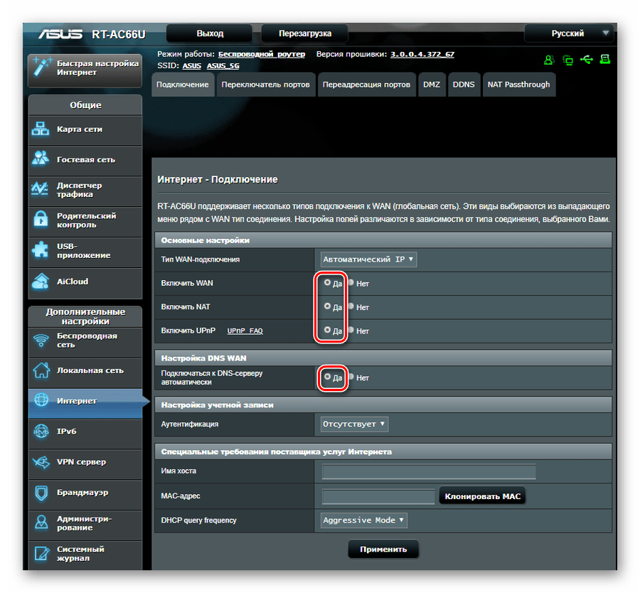Click the green USB status icon
Screen dimensions: 640x593
pyautogui.click(x=587, y=60)
